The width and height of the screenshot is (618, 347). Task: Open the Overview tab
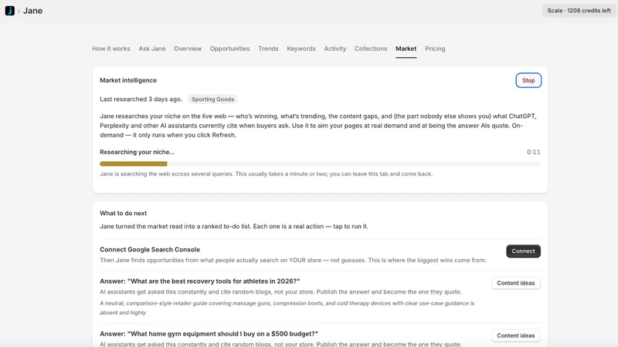click(x=188, y=49)
